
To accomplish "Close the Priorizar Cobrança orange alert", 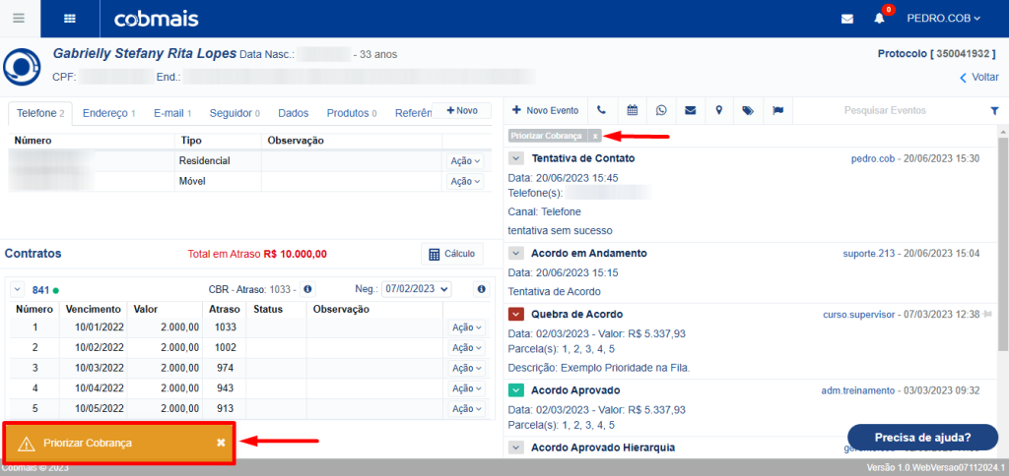I will pyautogui.click(x=221, y=443).
